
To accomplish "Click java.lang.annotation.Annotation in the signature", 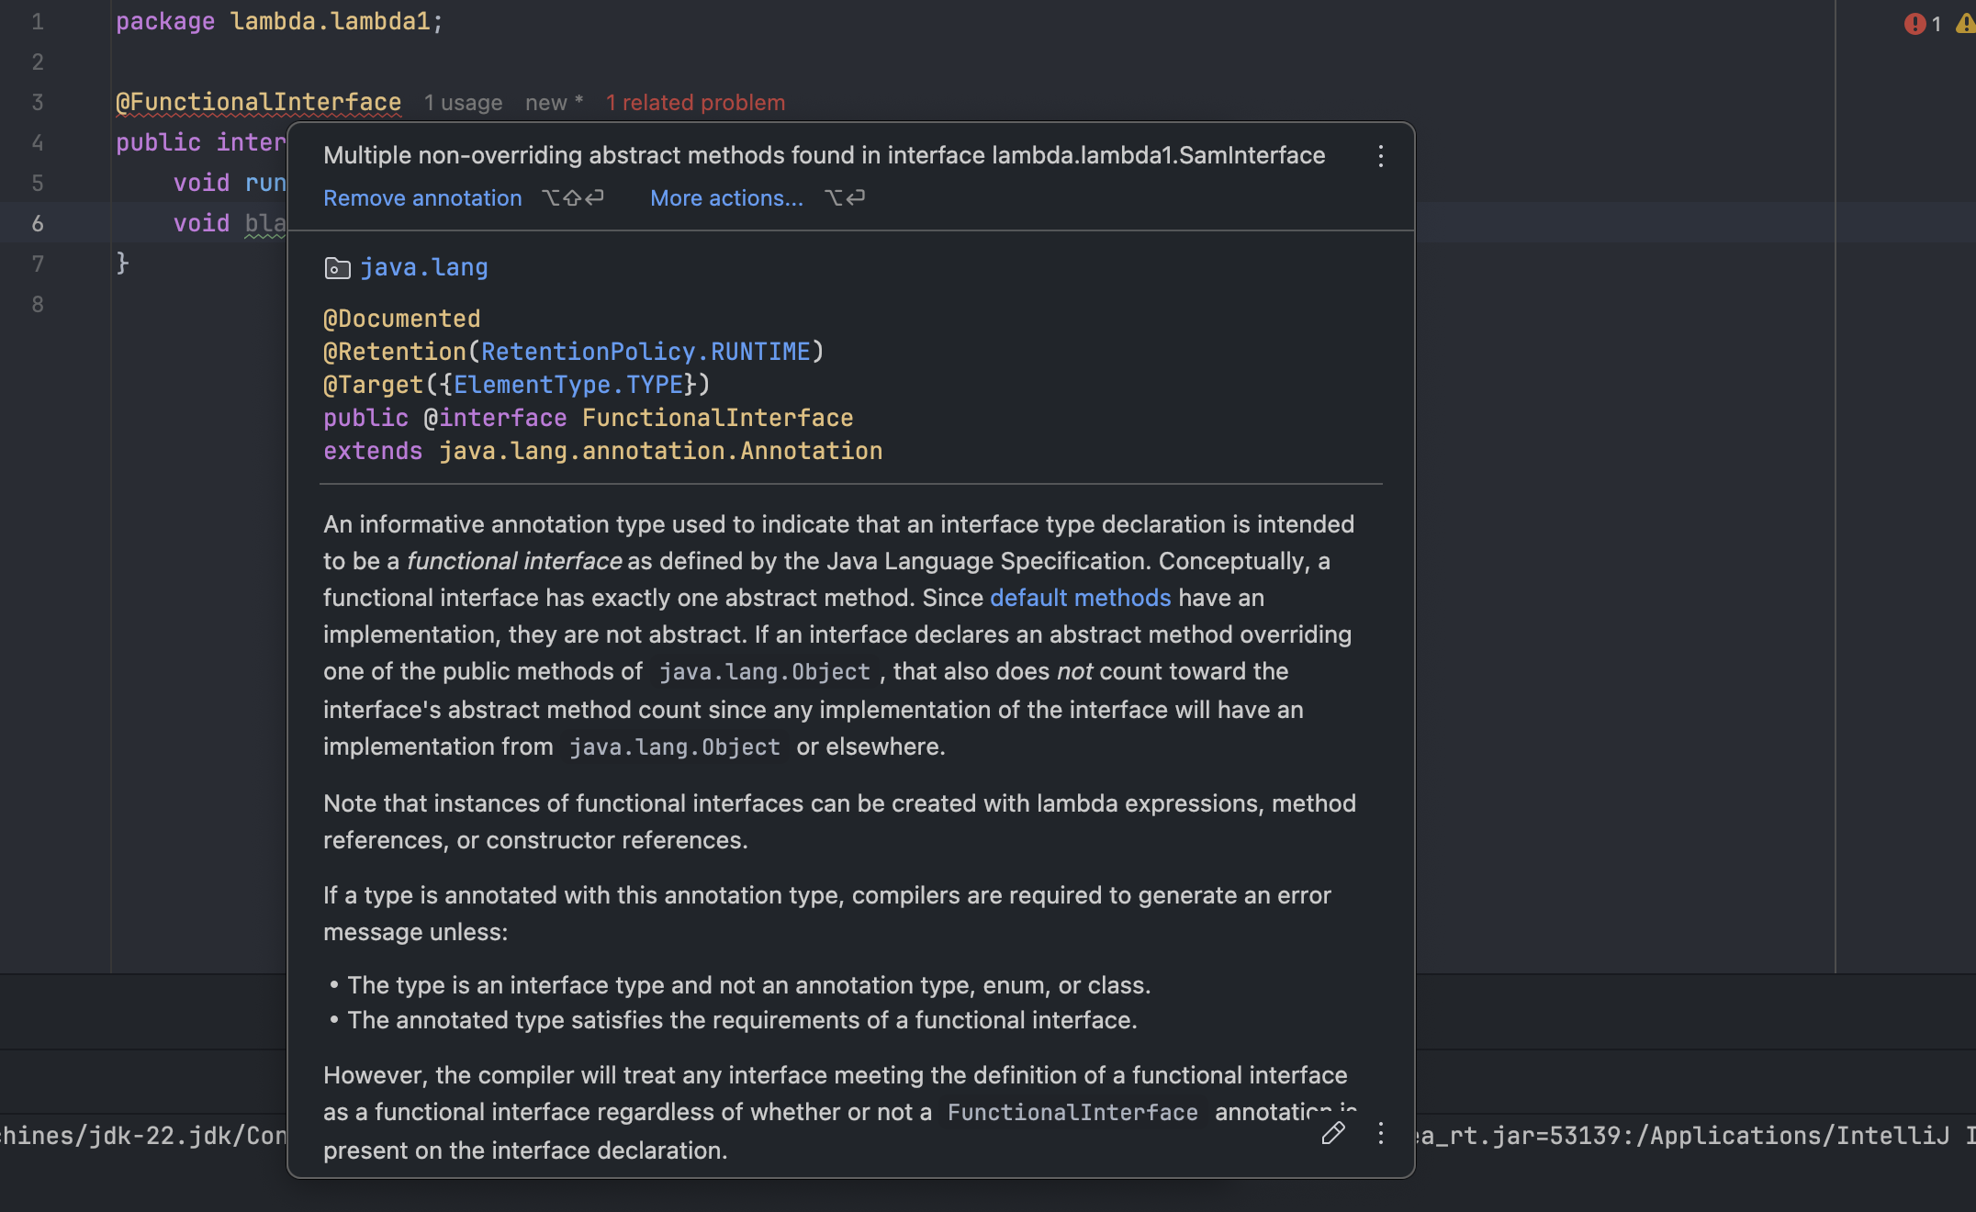I will tap(660, 451).
